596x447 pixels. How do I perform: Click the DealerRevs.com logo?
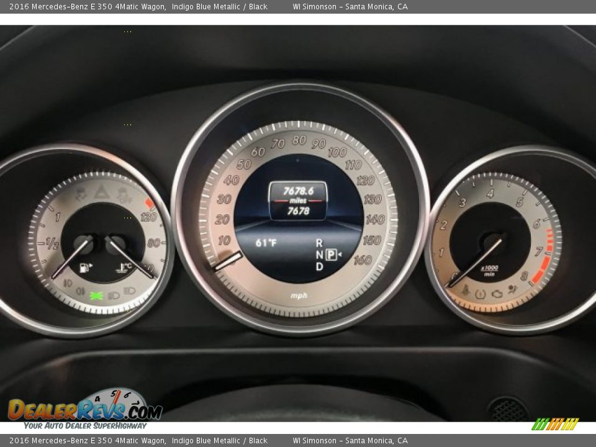click(x=85, y=409)
